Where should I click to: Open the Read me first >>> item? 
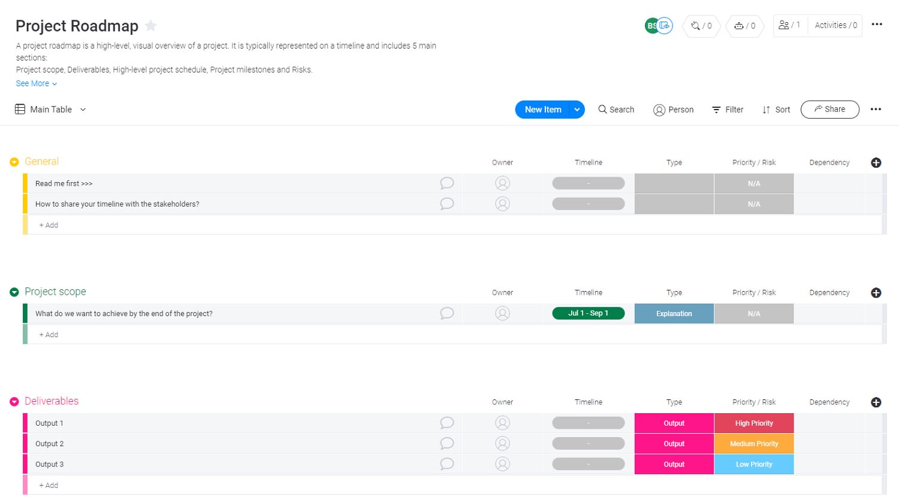click(64, 183)
